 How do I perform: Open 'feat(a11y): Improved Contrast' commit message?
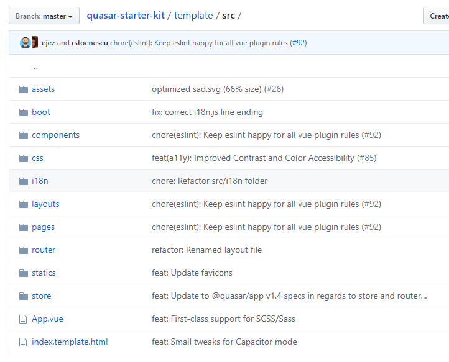pos(264,158)
